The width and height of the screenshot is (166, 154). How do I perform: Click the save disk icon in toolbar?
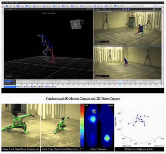coord(3,6)
